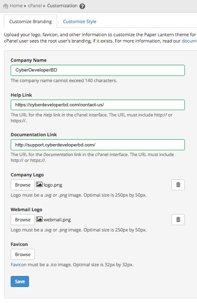Switch to Customize Style tab

79,21
